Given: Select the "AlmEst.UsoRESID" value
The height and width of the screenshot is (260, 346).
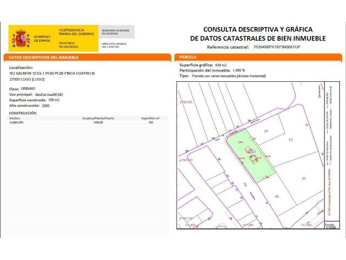Looking at the screenshot, I should [x=49, y=95].
